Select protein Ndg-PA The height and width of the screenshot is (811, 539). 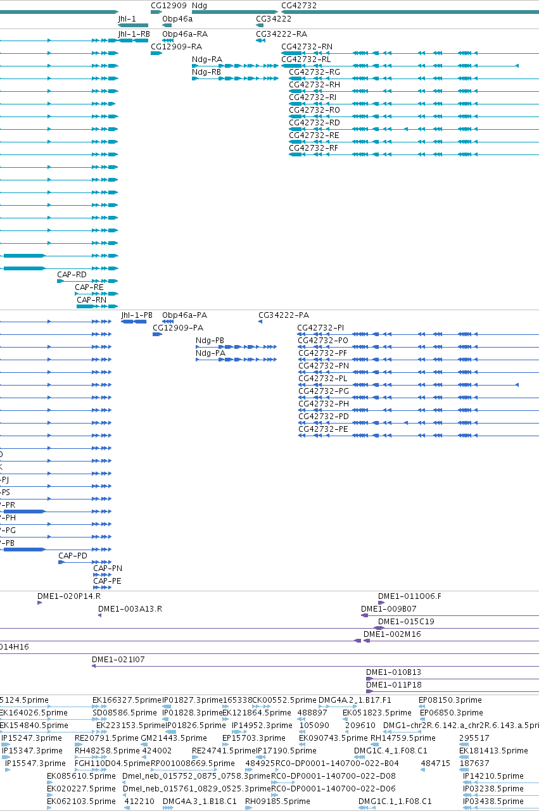[x=210, y=353]
